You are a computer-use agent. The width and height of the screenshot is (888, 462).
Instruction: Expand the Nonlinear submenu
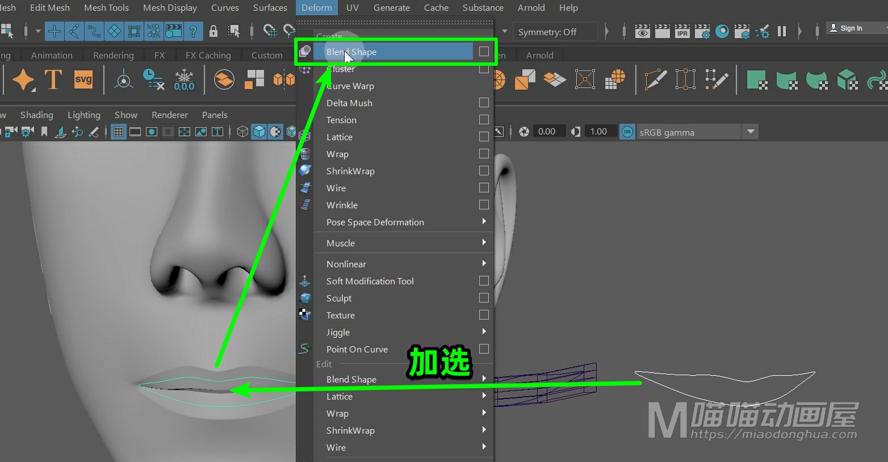pos(404,264)
